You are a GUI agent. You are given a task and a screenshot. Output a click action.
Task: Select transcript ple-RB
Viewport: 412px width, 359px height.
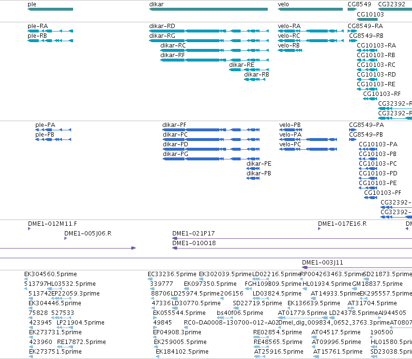pos(50,41)
